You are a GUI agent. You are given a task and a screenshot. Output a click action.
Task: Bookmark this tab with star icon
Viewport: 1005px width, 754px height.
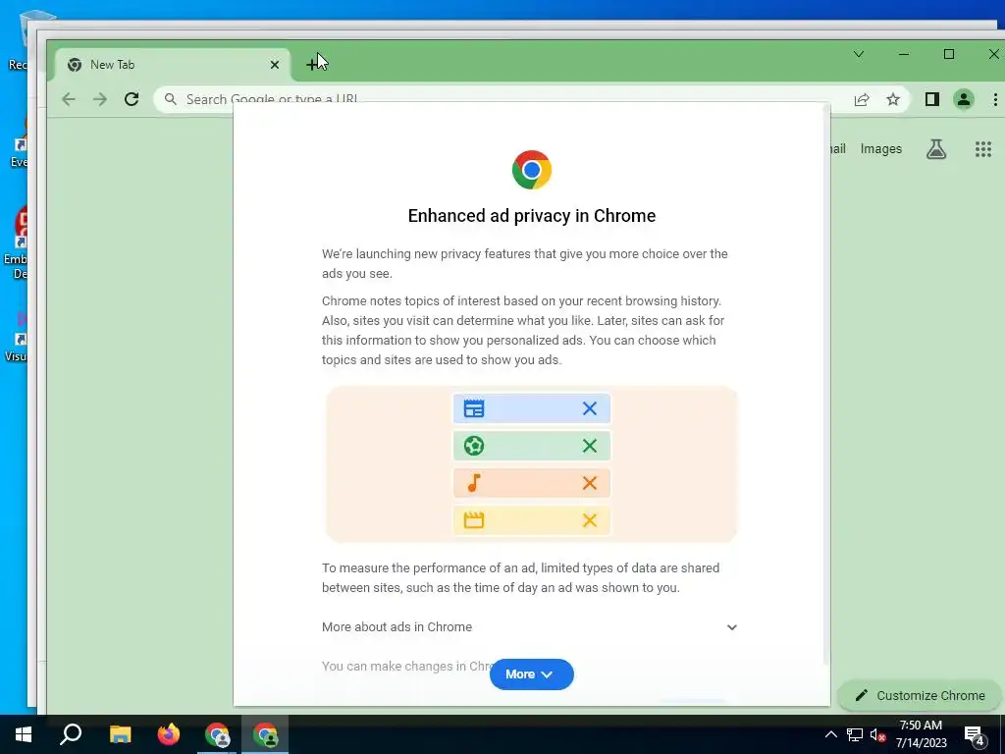click(893, 99)
